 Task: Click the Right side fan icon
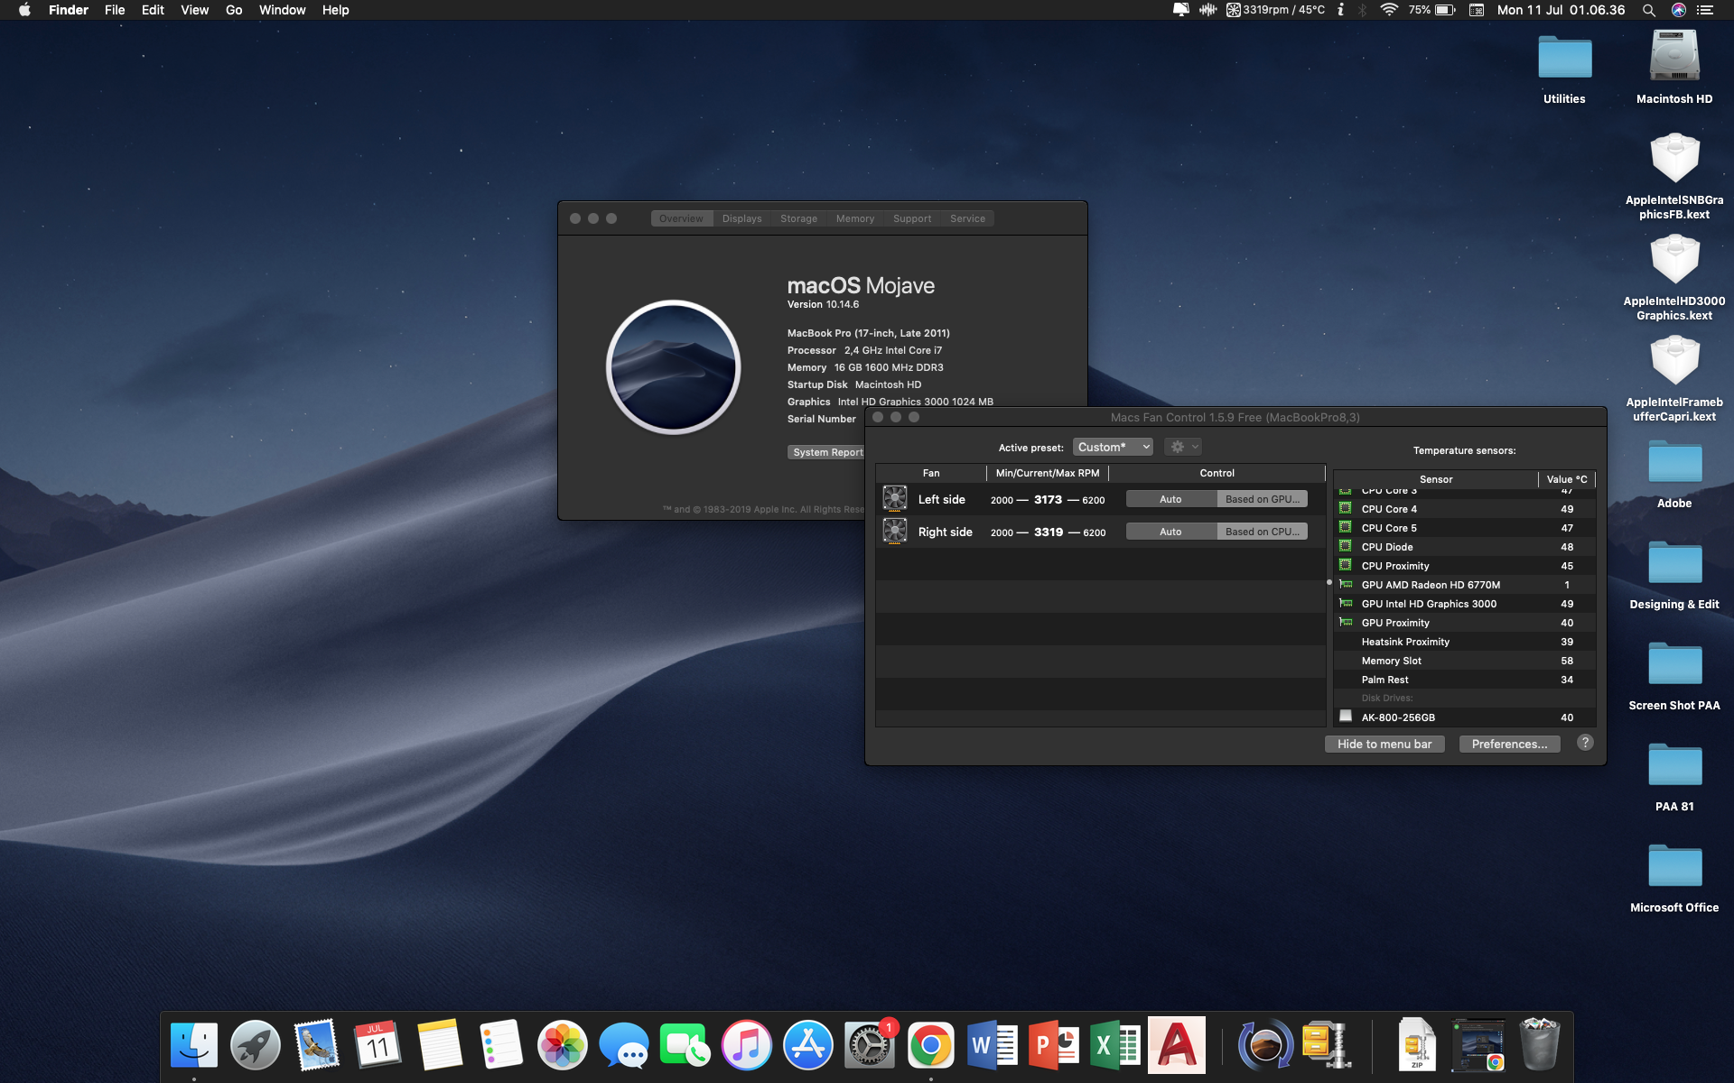pyautogui.click(x=894, y=532)
